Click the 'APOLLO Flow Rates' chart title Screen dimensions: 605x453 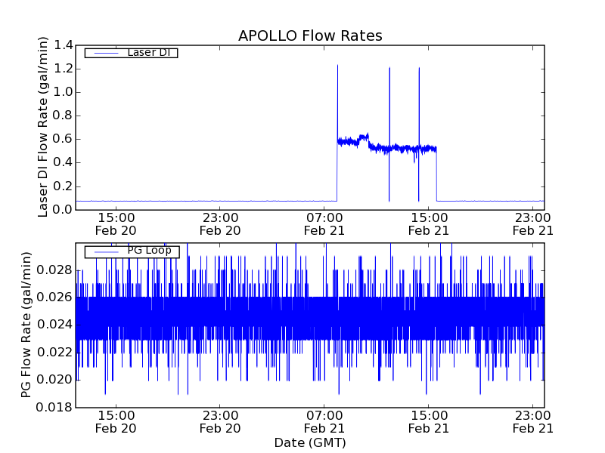coord(310,35)
